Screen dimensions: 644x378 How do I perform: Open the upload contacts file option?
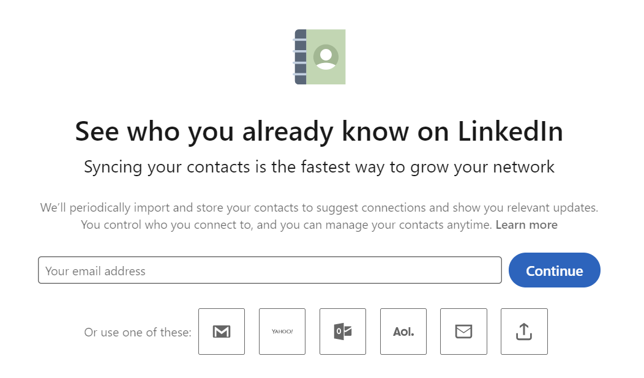tap(524, 332)
